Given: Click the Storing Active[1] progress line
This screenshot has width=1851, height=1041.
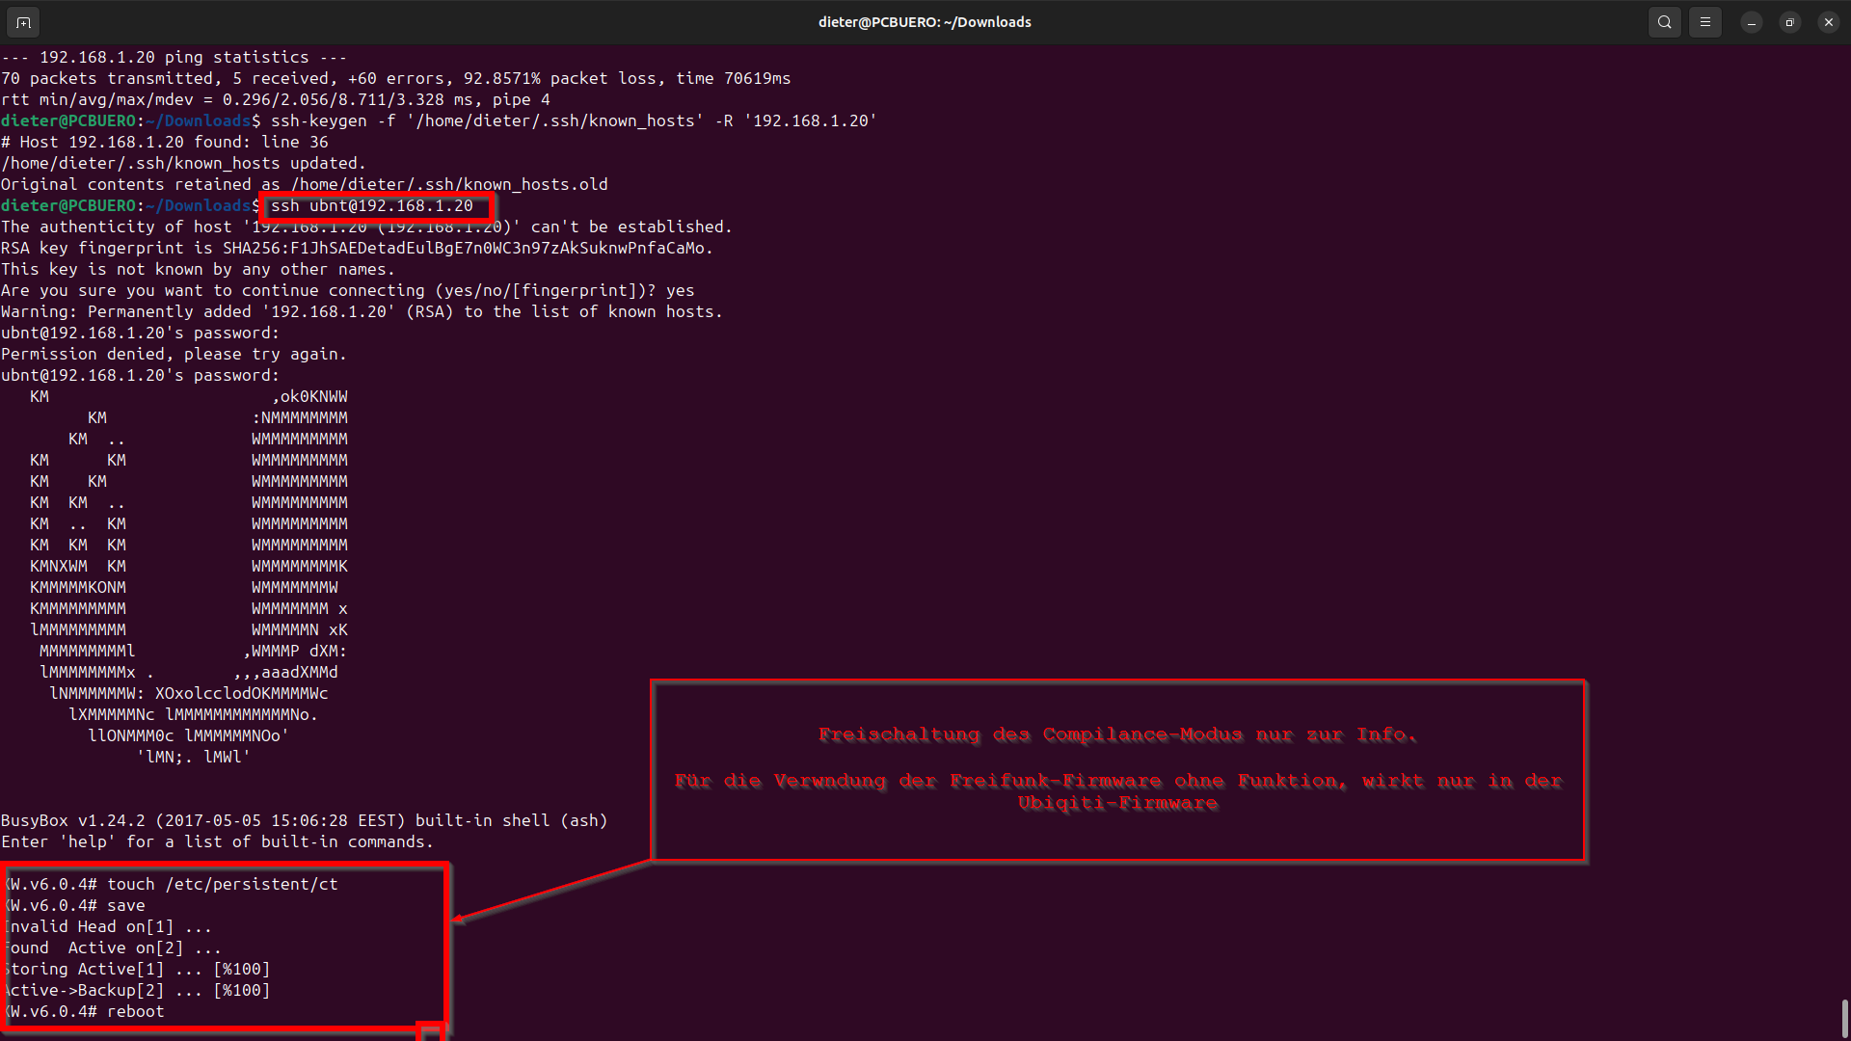Looking at the screenshot, I should click(135, 969).
